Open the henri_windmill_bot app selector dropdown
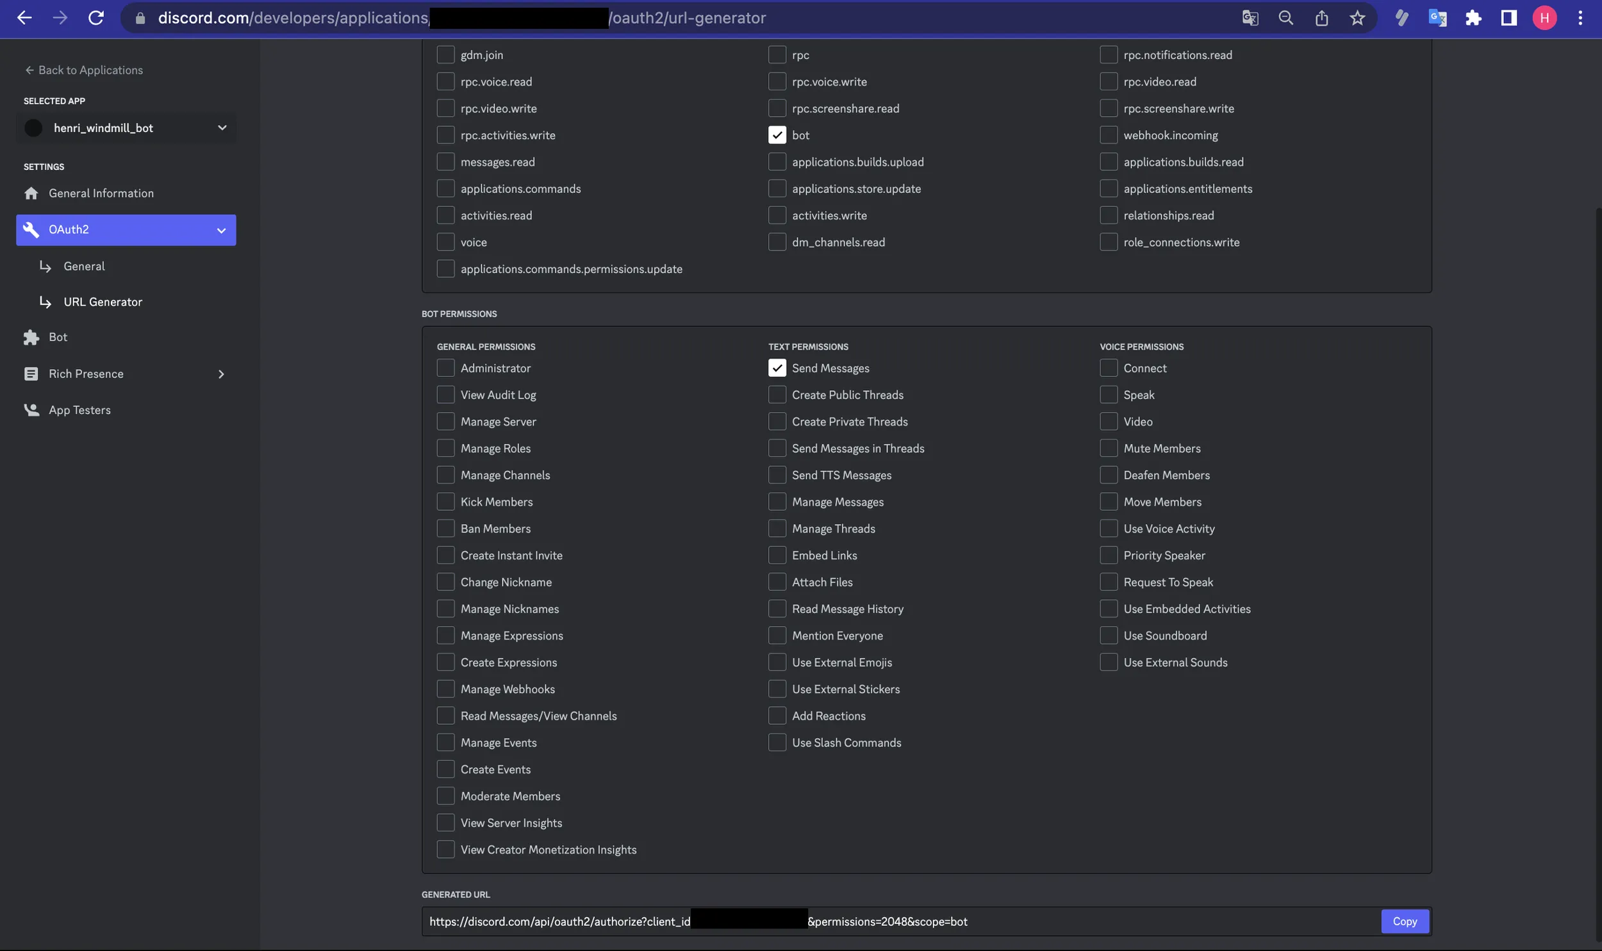 point(126,128)
